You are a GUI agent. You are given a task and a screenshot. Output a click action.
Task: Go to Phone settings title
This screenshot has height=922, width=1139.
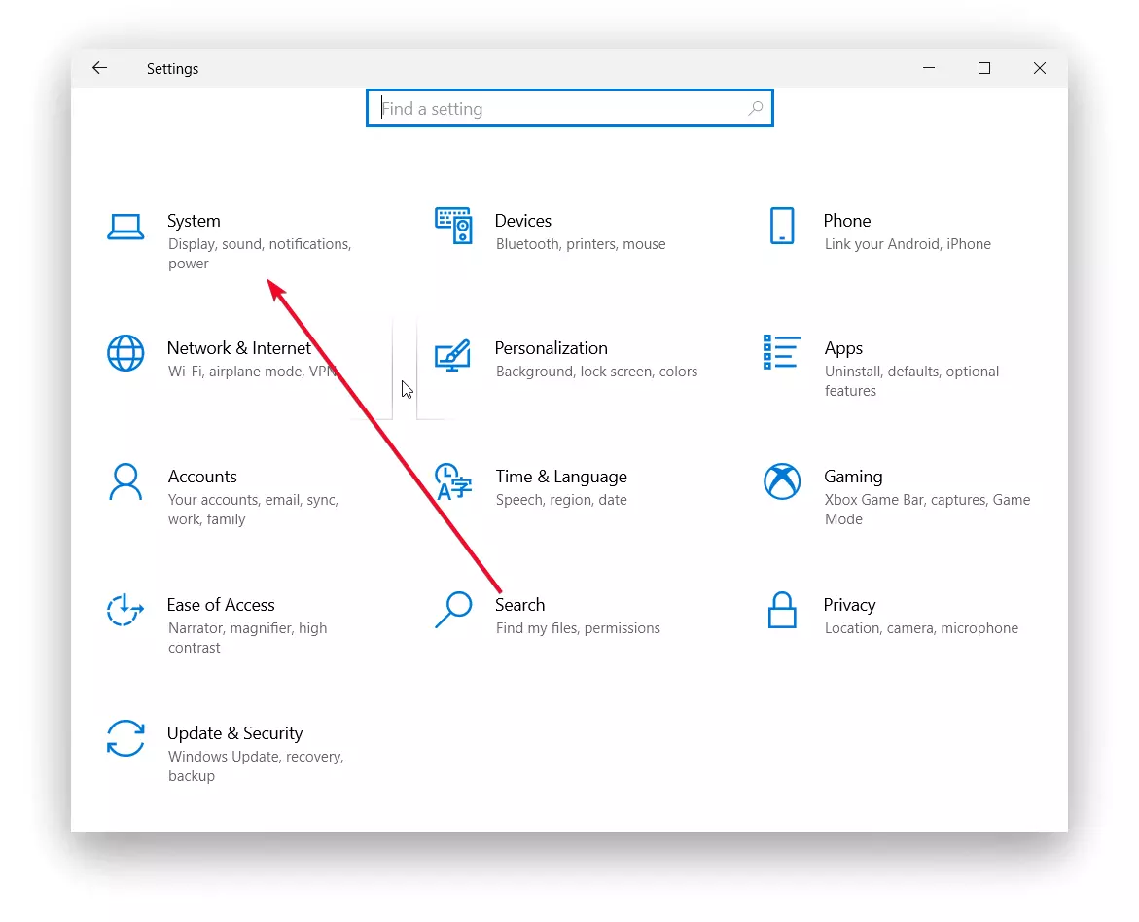pos(847,221)
